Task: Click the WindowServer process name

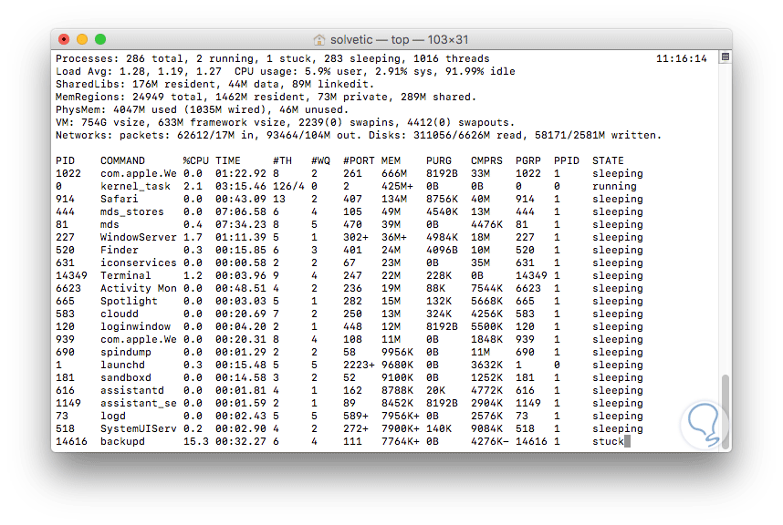Action: [x=139, y=237]
